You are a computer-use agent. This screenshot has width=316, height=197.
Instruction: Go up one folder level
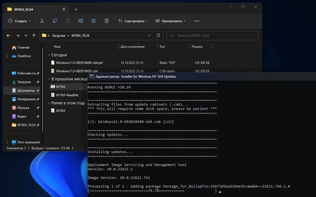pos(34,36)
